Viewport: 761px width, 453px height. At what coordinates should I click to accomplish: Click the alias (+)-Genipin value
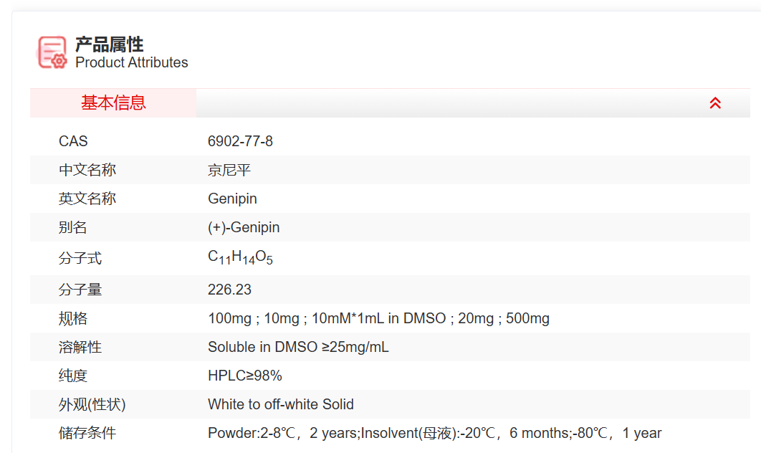(244, 227)
